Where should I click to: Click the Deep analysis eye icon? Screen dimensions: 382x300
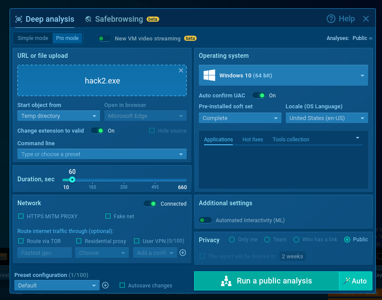coord(19,19)
